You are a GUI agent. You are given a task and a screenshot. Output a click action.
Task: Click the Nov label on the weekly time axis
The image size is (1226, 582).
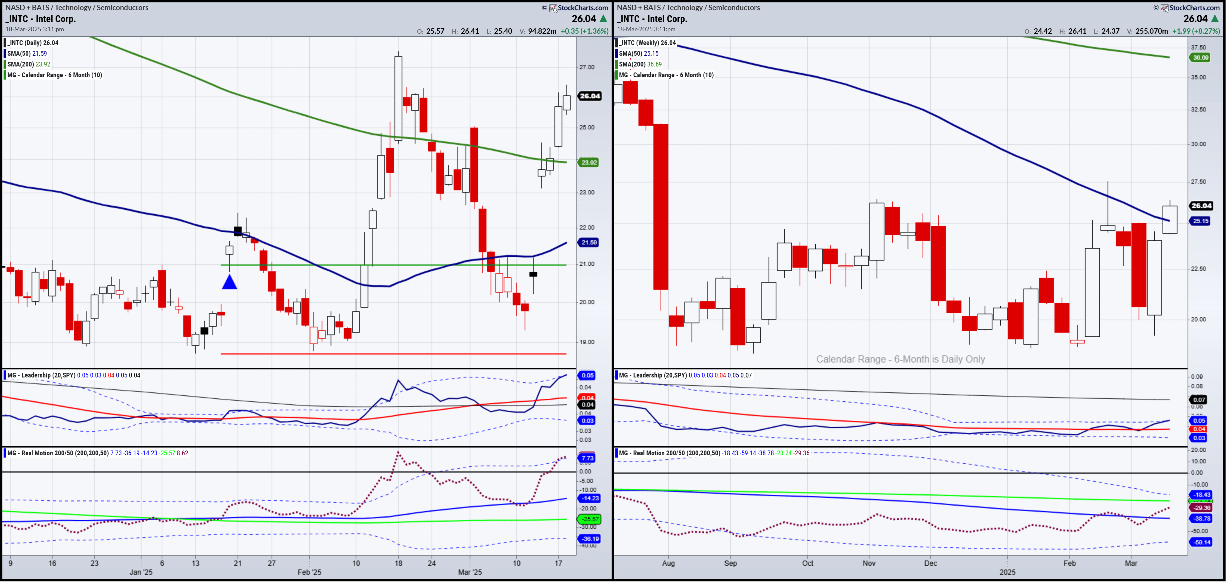pyautogui.click(x=869, y=564)
